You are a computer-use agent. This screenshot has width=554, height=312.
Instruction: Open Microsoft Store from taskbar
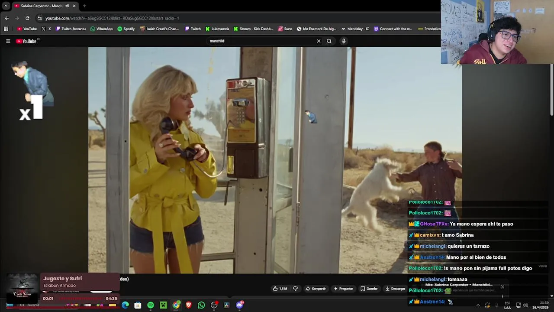click(138, 305)
